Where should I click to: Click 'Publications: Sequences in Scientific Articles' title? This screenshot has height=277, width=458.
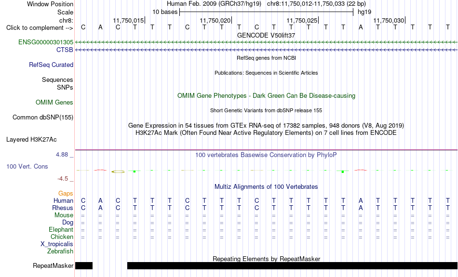266,73
